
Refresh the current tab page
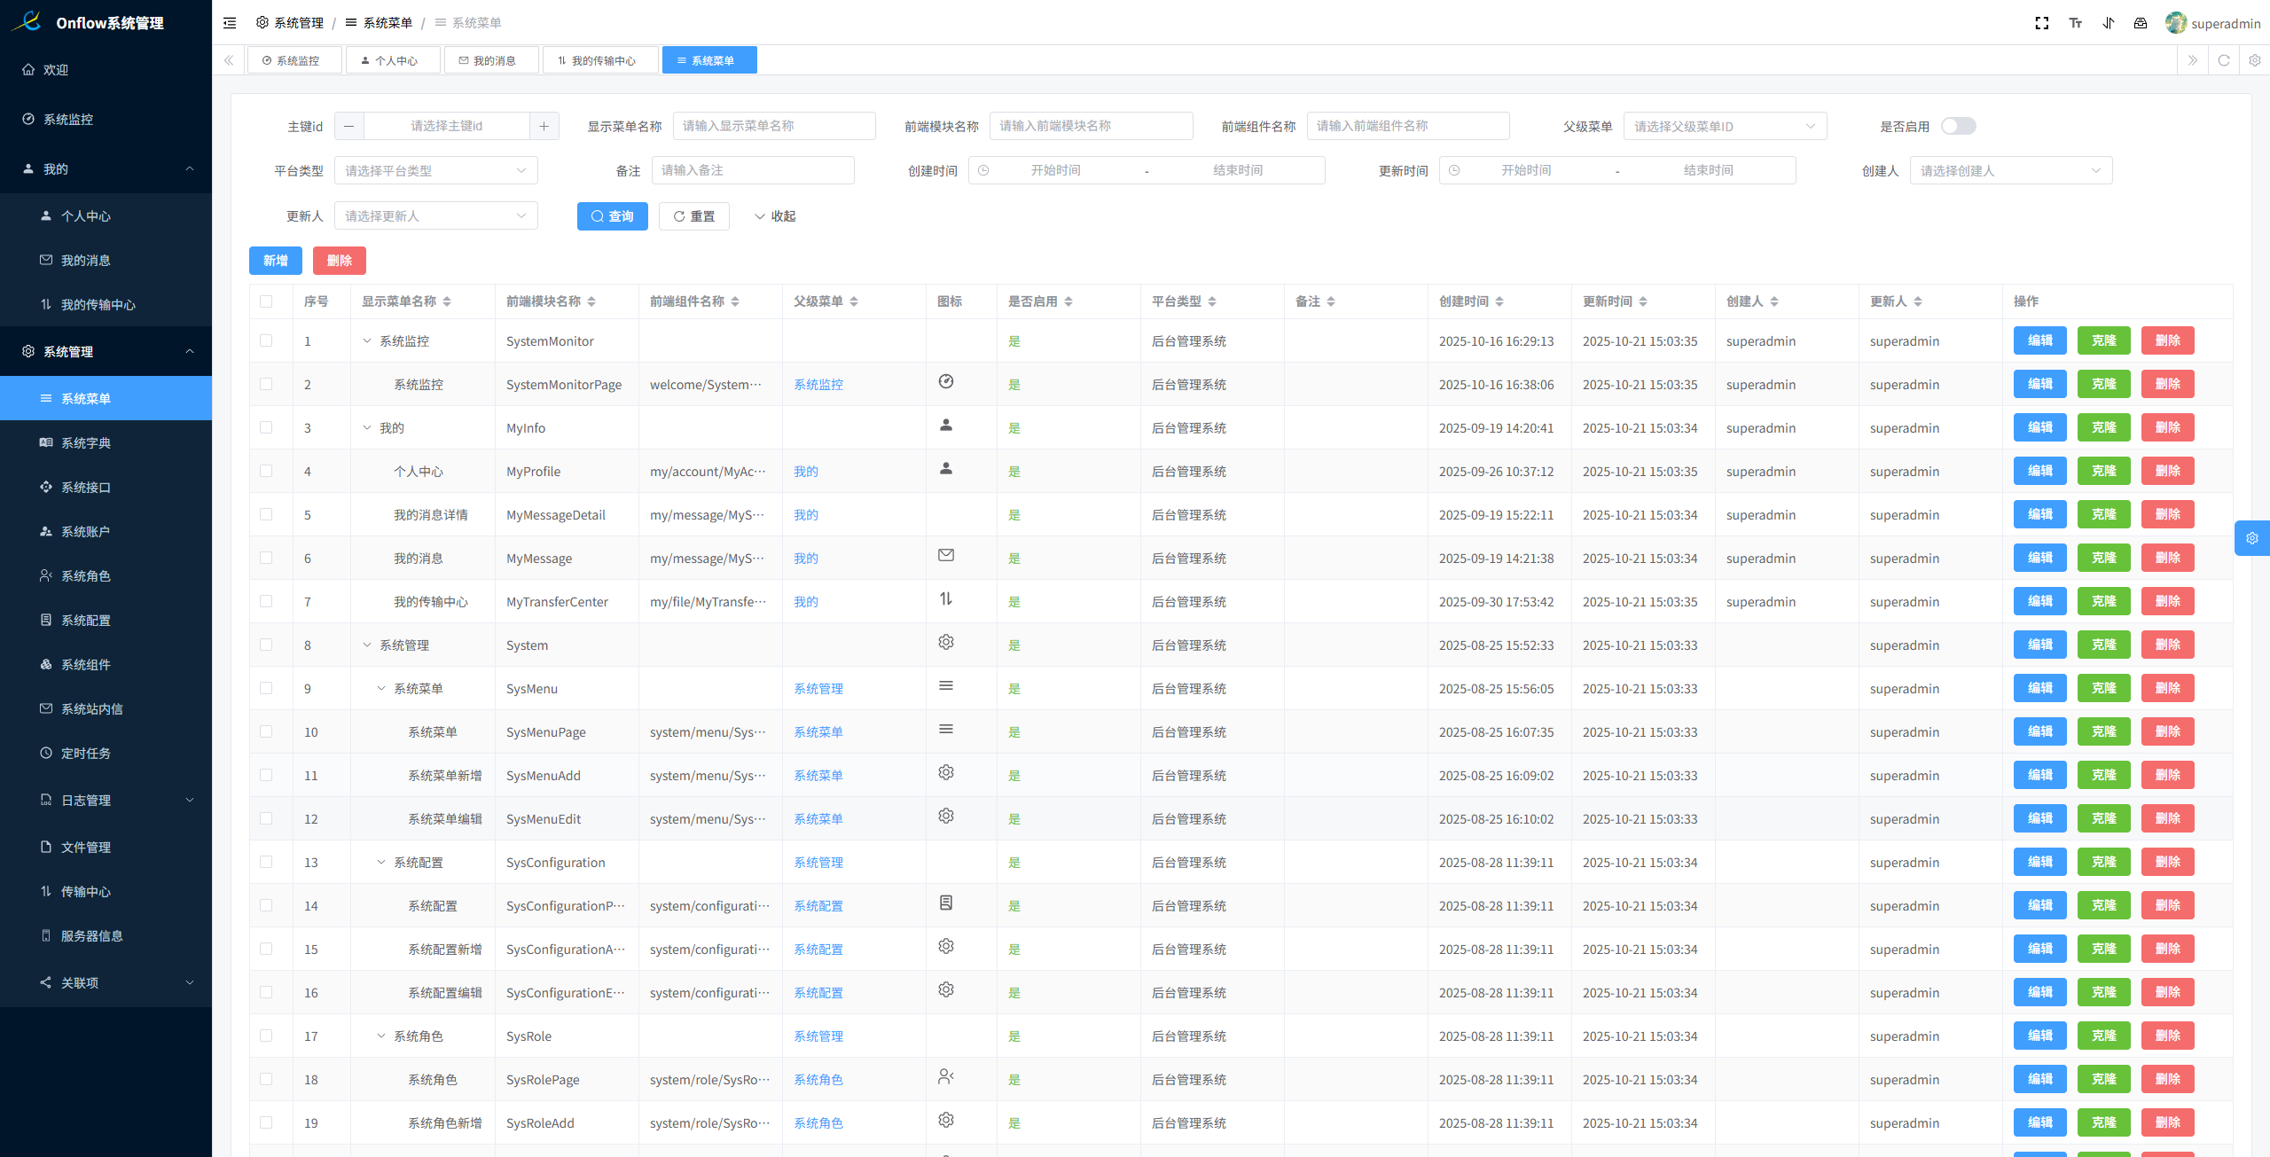tap(2223, 60)
